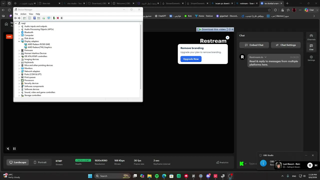Viewport: 320px width, 180px height.
Task: Click the taskbar clock showing 11:29 PM
Action: pos(312,176)
